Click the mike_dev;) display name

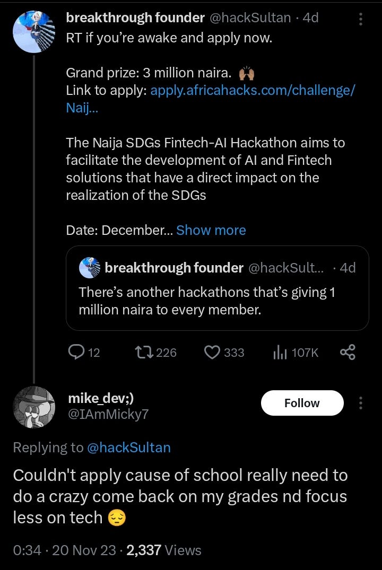pos(105,398)
